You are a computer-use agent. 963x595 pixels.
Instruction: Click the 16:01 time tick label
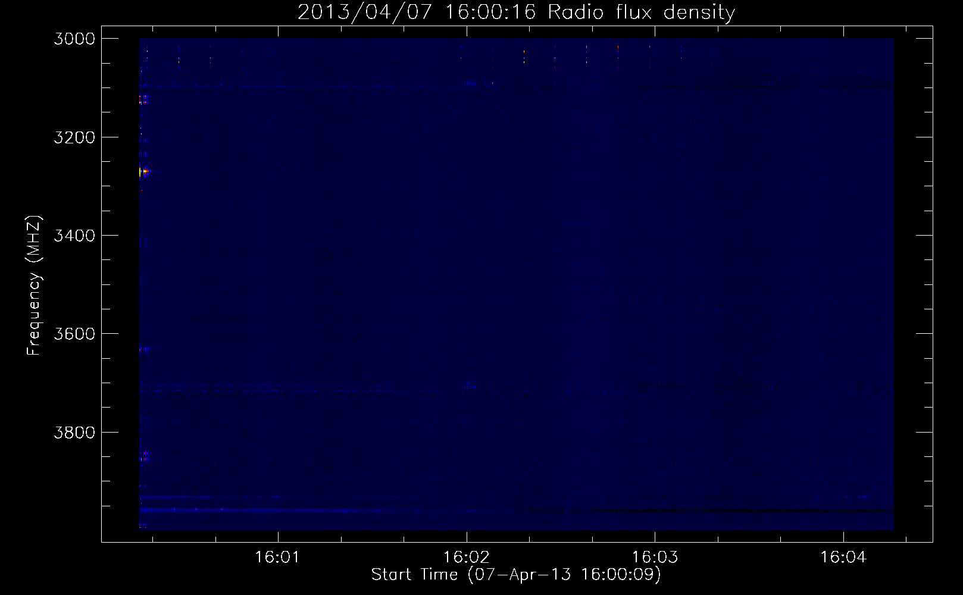(277, 558)
